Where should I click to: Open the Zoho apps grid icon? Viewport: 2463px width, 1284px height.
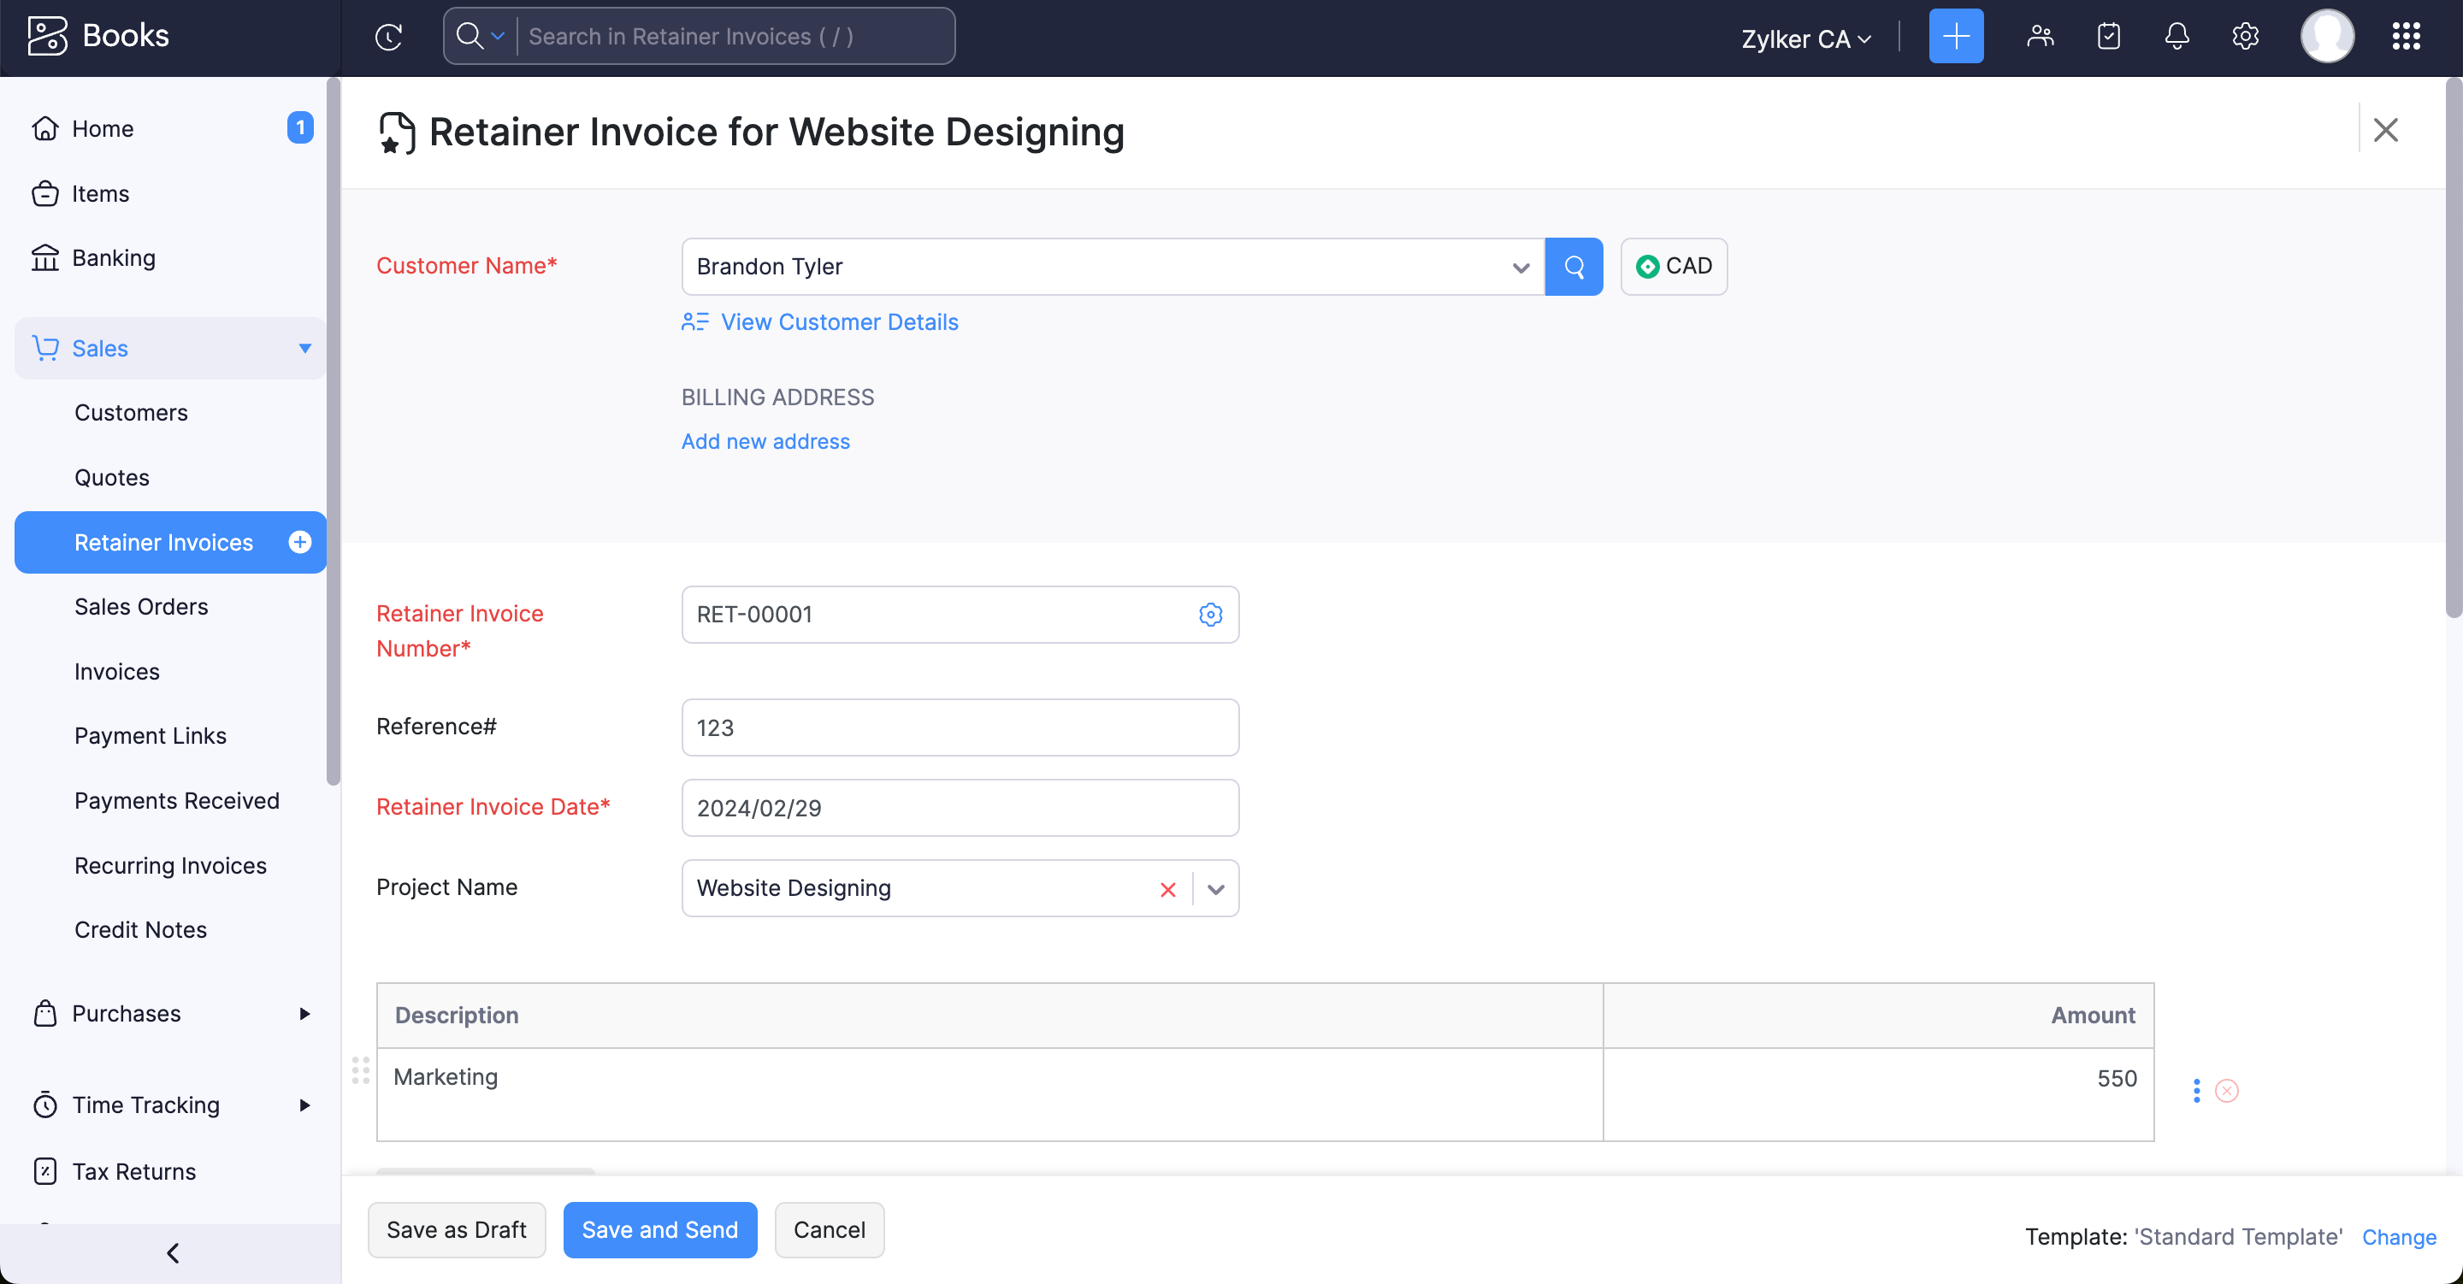2406,36
